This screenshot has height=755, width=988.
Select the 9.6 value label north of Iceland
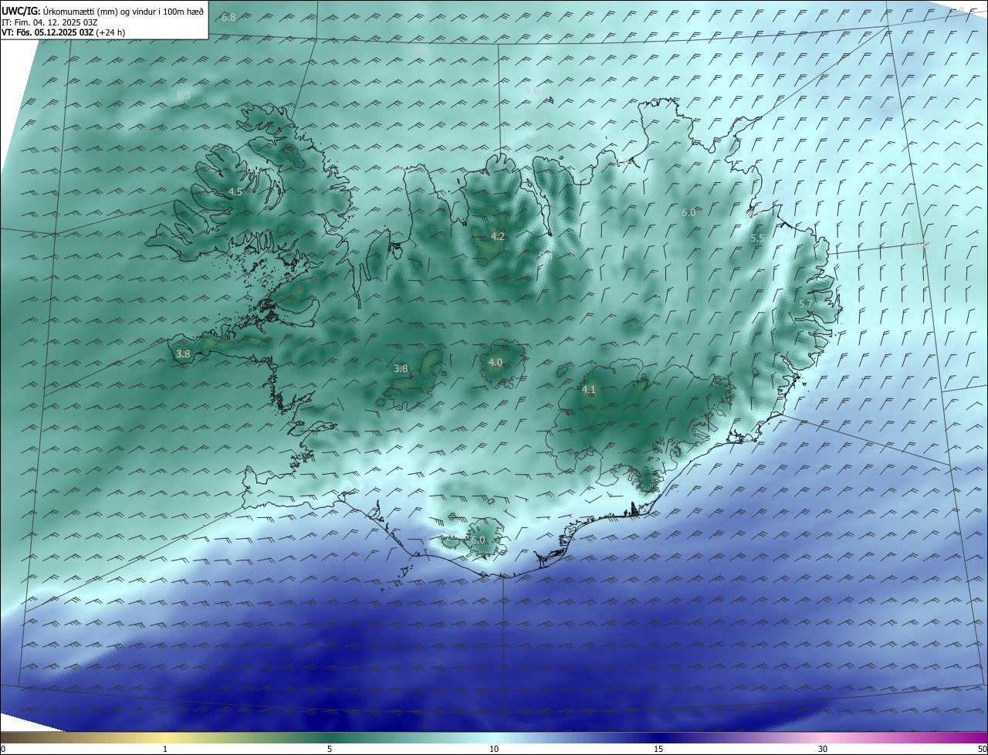(532, 91)
